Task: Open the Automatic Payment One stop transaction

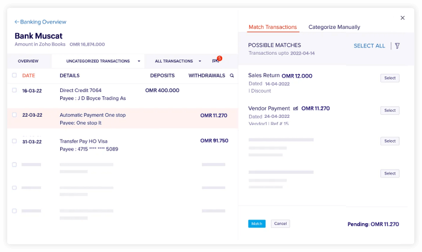Action: tap(93, 115)
